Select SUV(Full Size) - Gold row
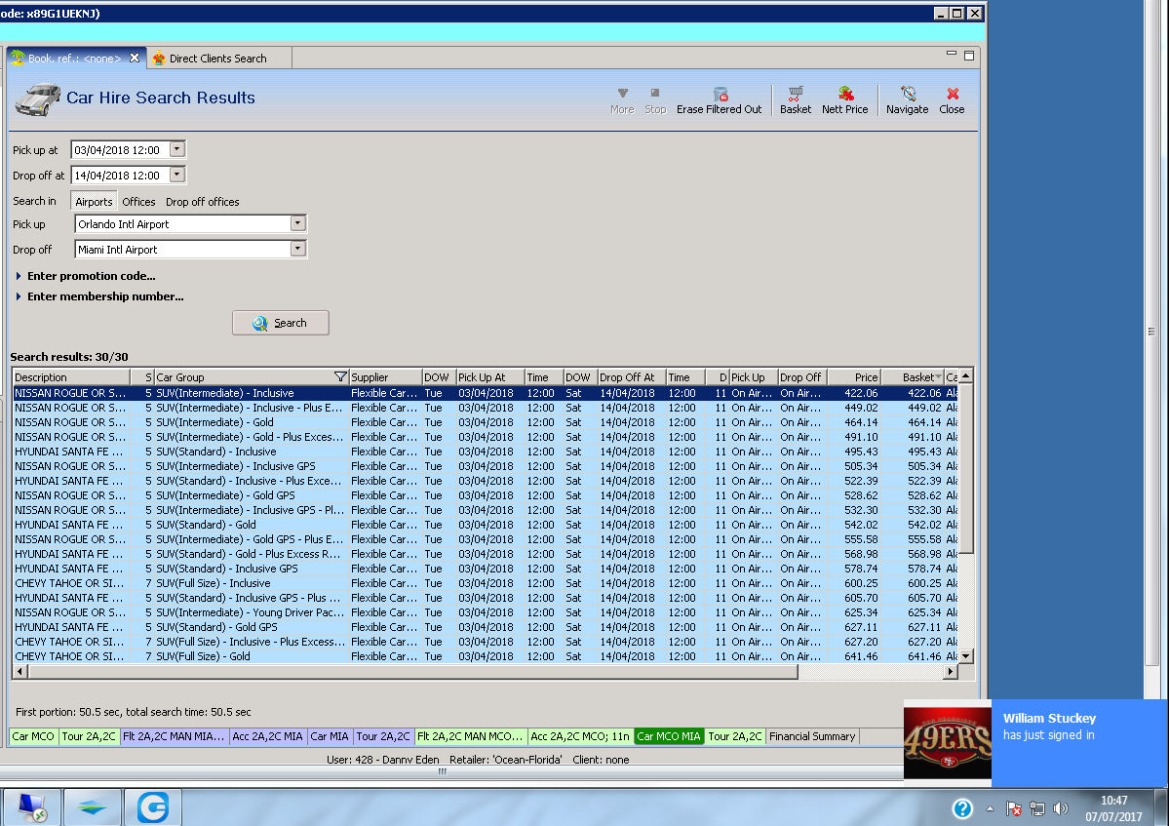Viewport: 1169px width, 826px height. coord(486,656)
